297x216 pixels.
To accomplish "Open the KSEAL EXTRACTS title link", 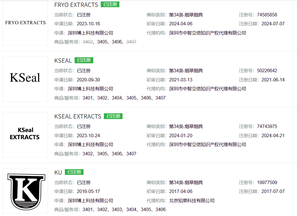I will coord(78,116).
